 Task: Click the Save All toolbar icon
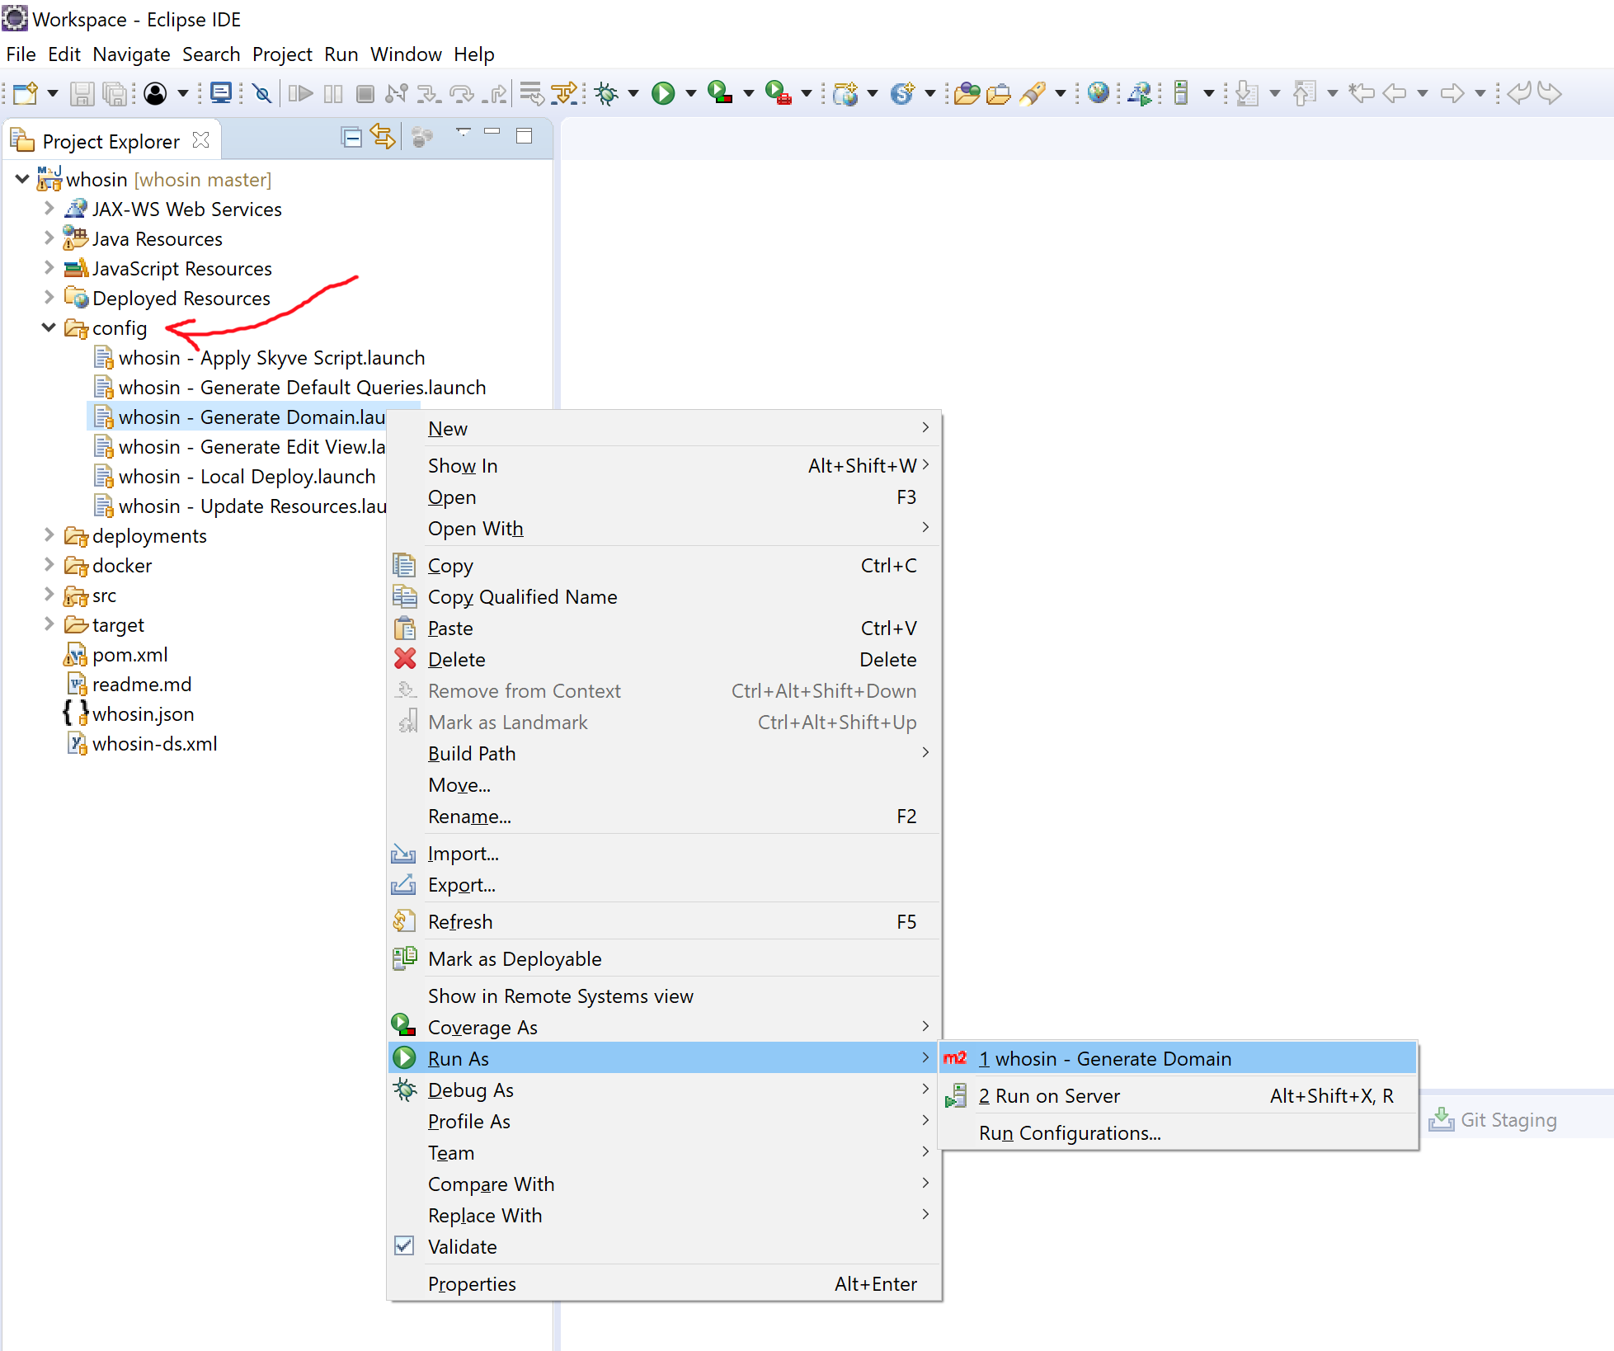115,93
